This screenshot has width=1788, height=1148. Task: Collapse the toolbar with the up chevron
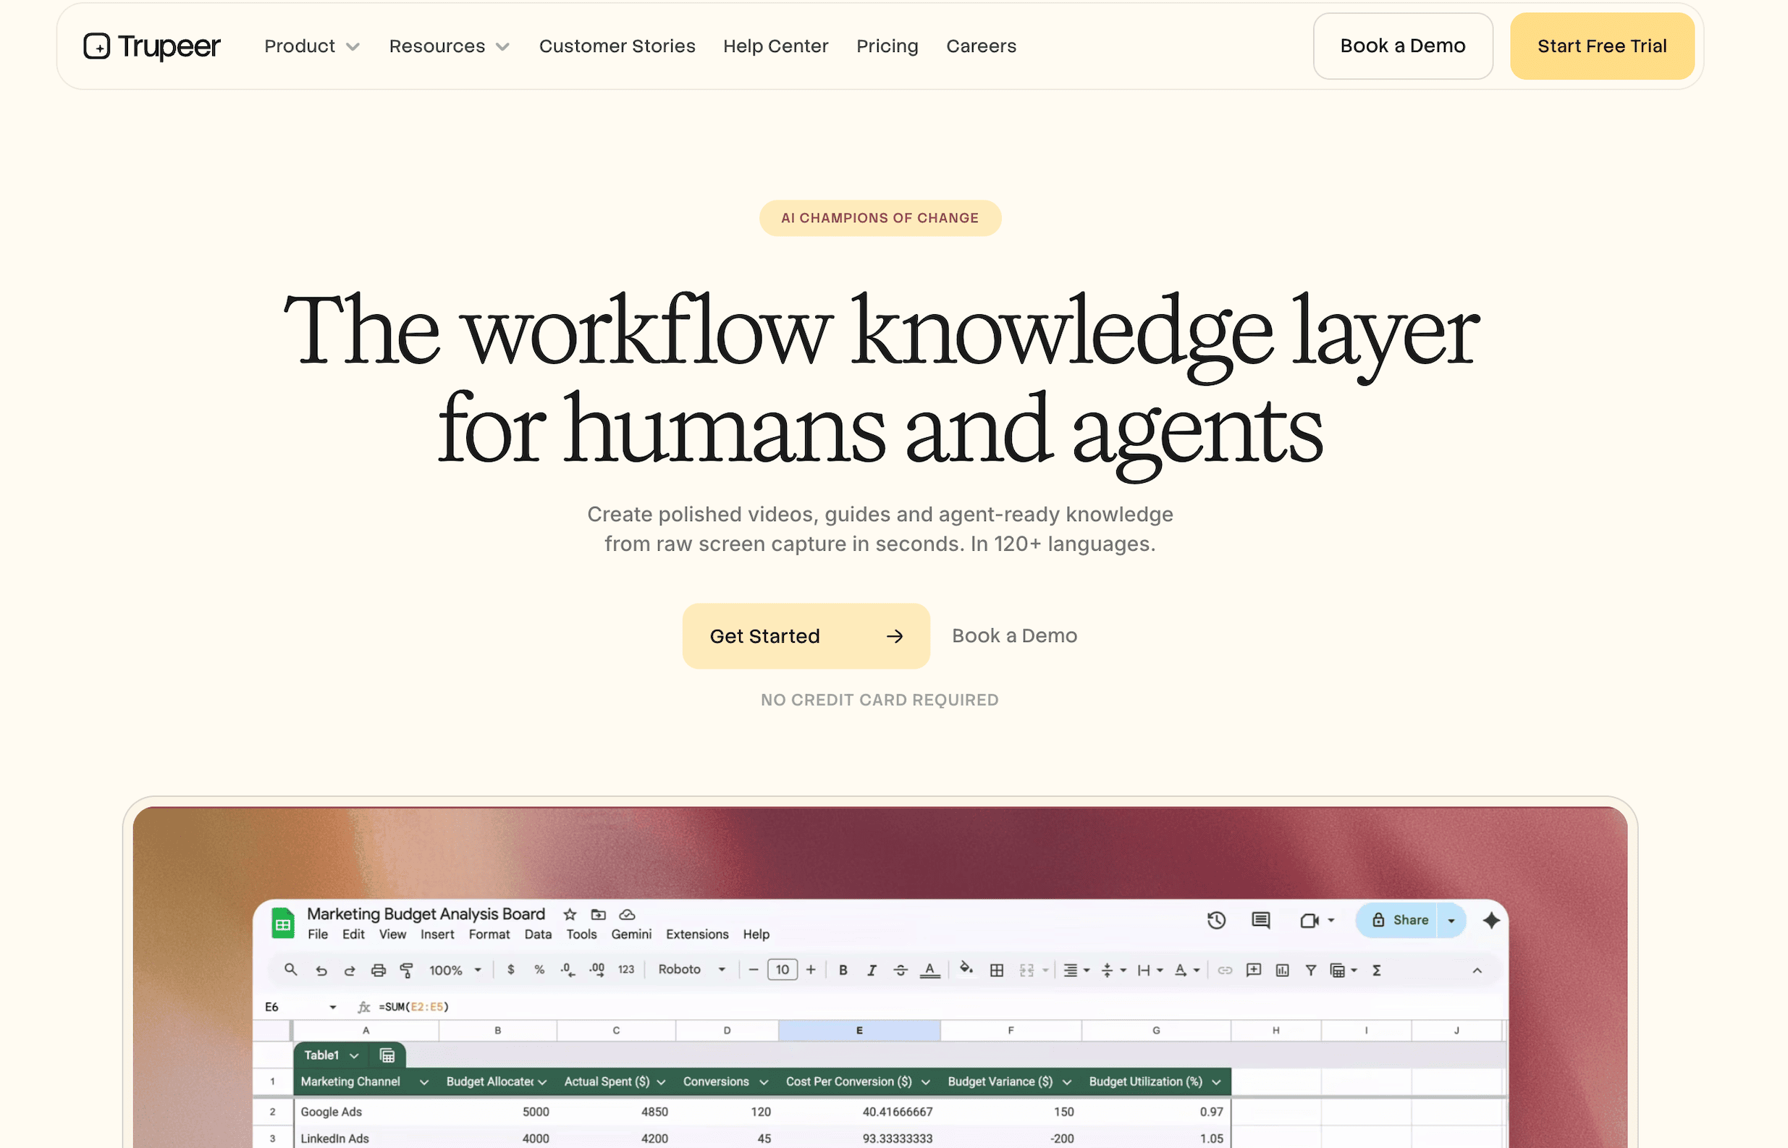(x=1477, y=971)
